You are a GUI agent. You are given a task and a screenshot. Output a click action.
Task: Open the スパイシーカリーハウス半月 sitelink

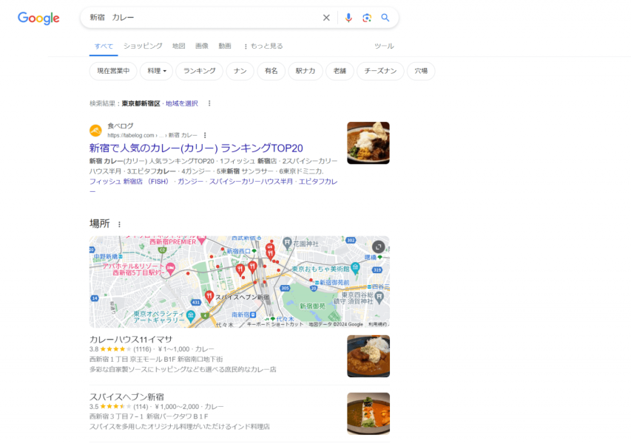pos(251,182)
